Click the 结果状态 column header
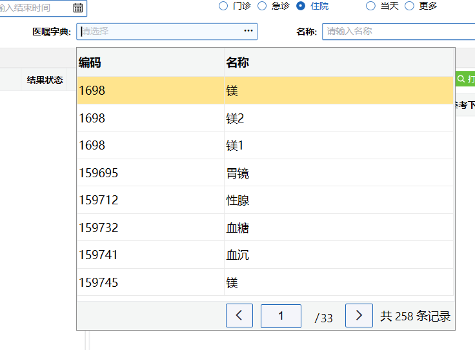The height and width of the screenshot is (350, 475). 45,80
